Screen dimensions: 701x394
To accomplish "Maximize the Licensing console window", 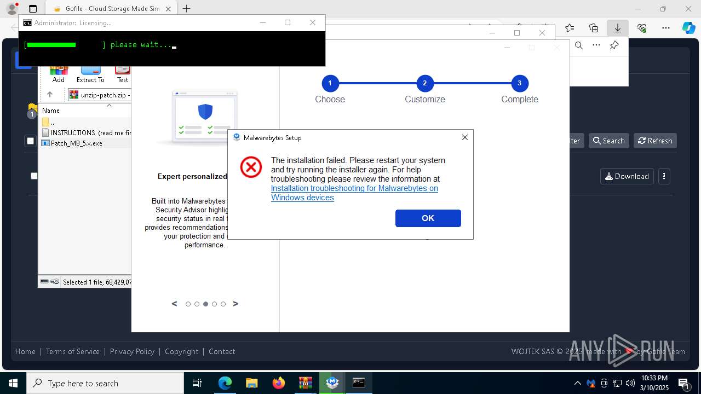I will [x=288, y=22].
